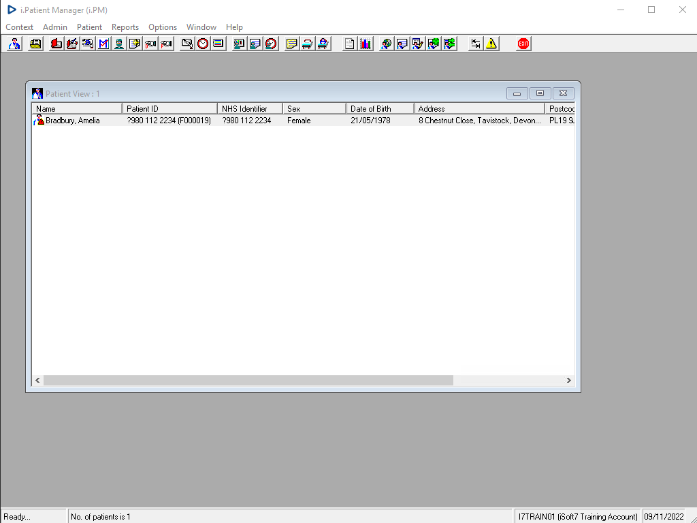Click the 09/11/2022 date in status bar
697x523 pixels.
664,517
